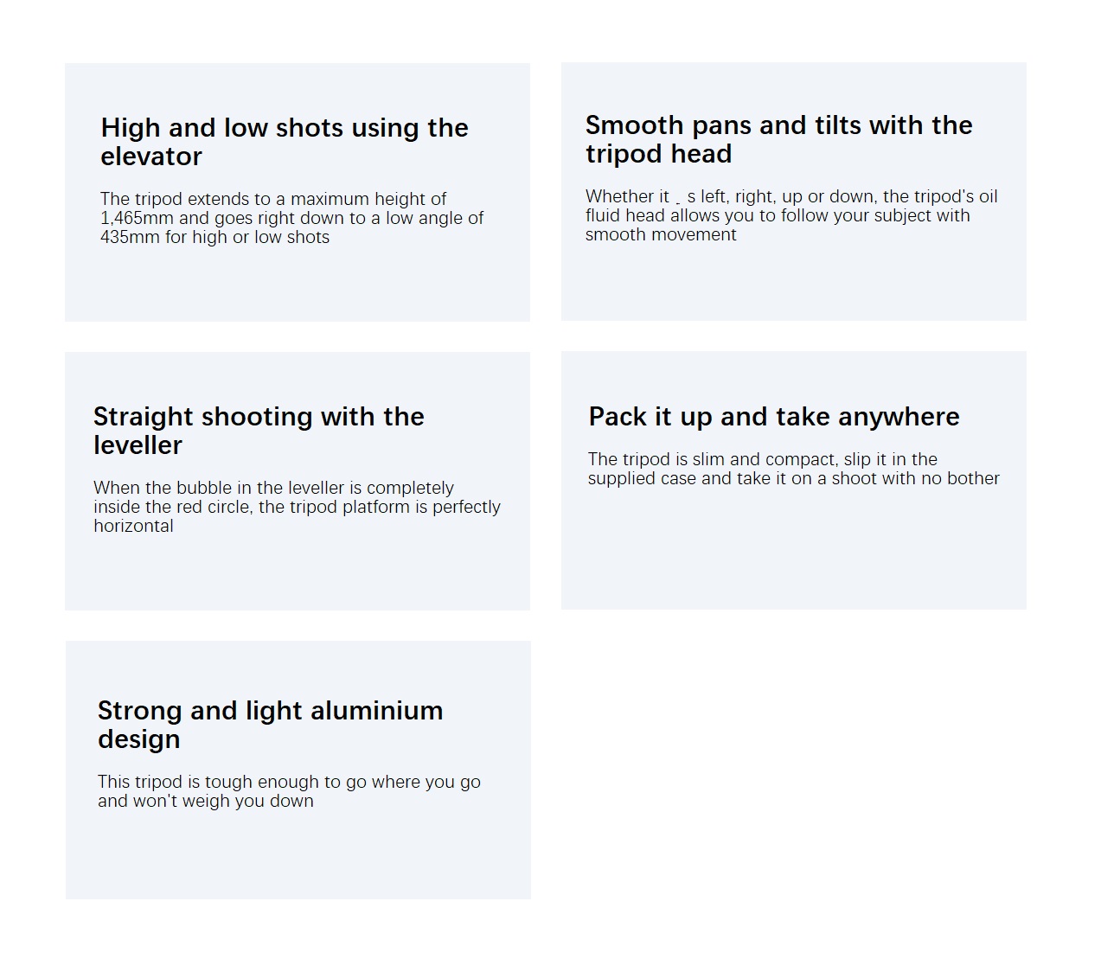This screenshot has width=1101, height=959.
Task: Click the word 'elevator' in first heading
Action: pos(151,157)
